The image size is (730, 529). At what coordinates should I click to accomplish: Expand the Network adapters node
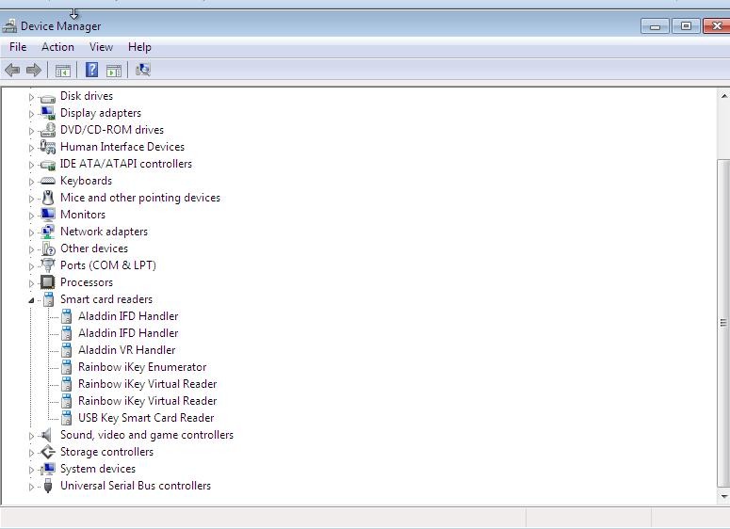31,232
